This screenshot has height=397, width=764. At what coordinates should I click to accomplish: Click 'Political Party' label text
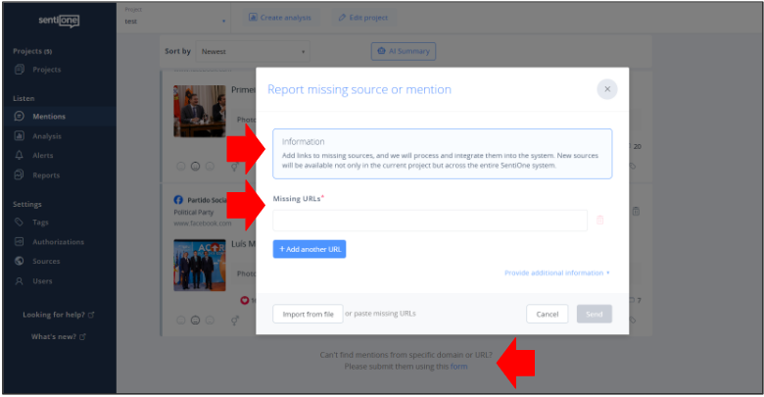point(193,212)
